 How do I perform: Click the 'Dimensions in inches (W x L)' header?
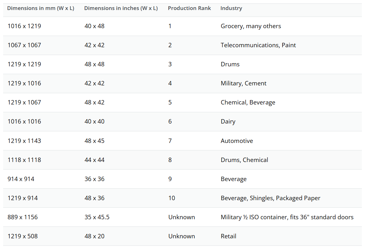121,8
